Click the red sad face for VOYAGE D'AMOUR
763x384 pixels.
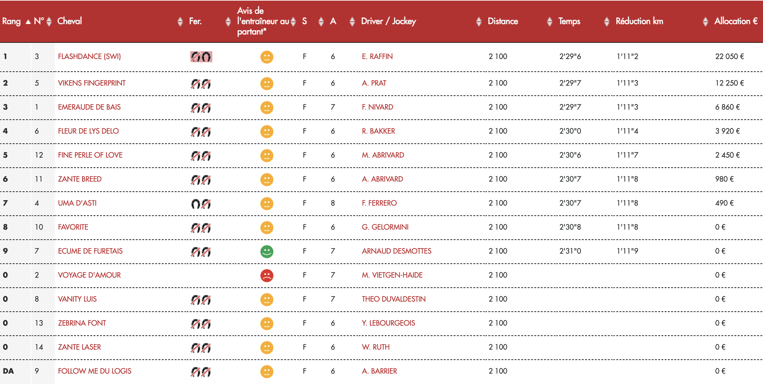(267, 276)
